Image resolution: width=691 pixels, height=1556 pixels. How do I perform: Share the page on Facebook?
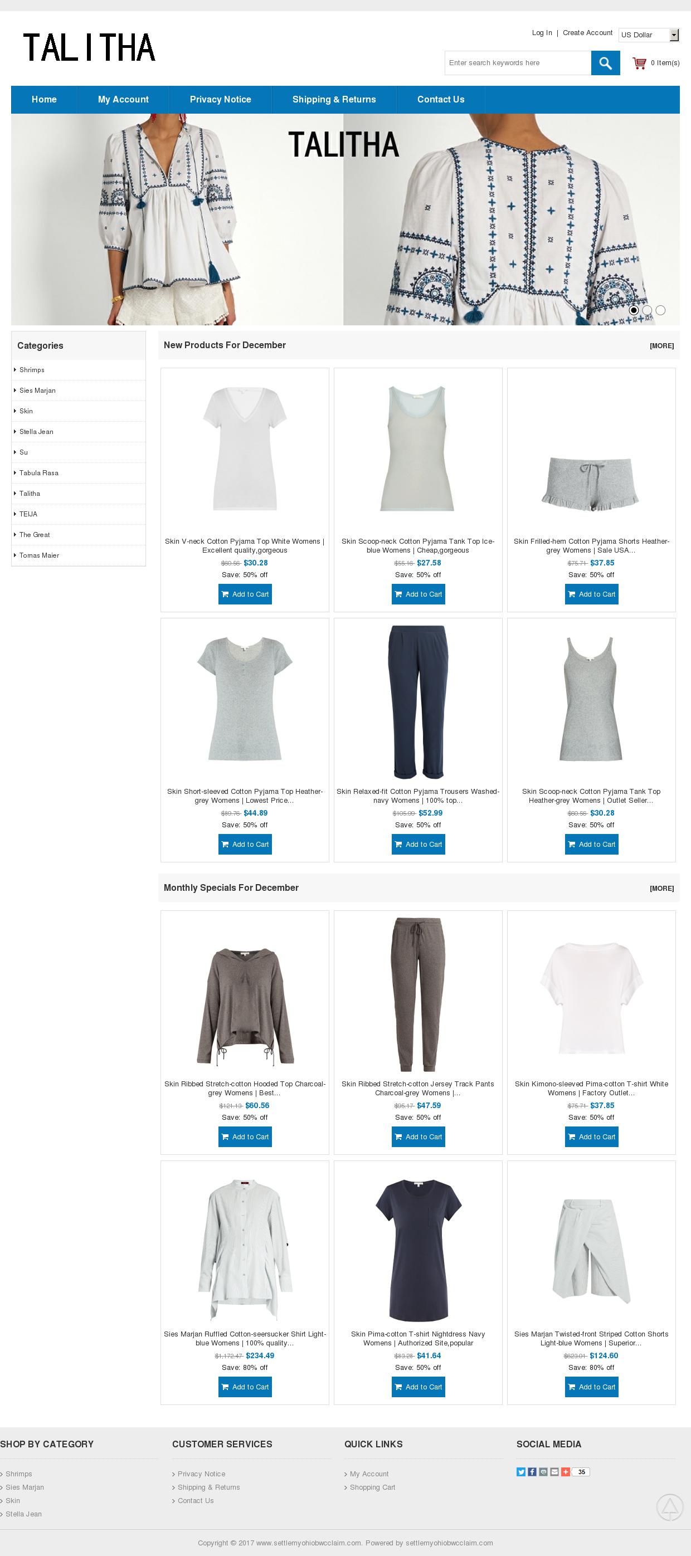coord(532,1471)
